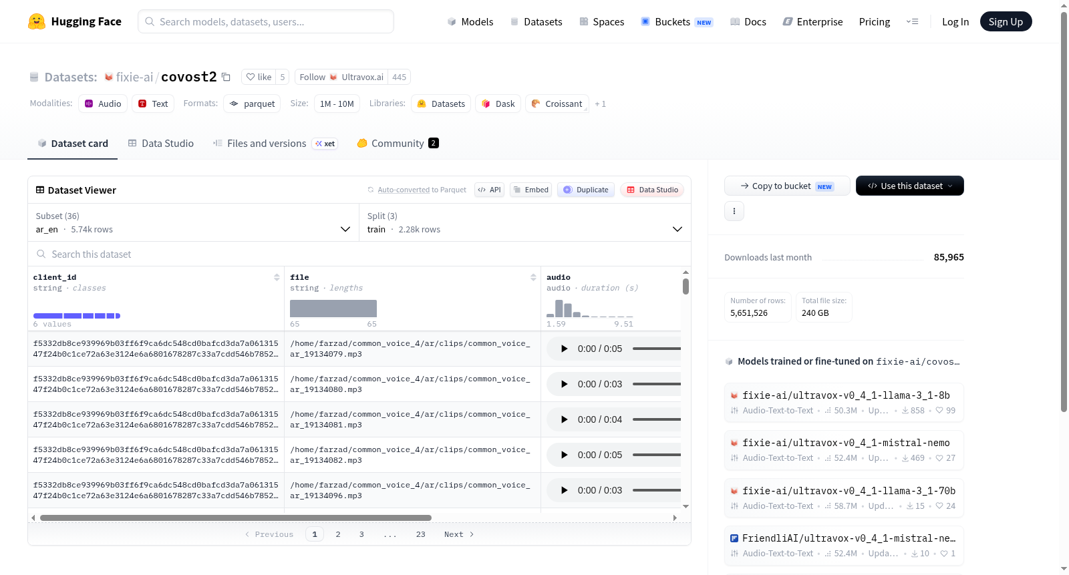Open the navigation overflow menu icon
1069x575 pixels.
[912, 21]
